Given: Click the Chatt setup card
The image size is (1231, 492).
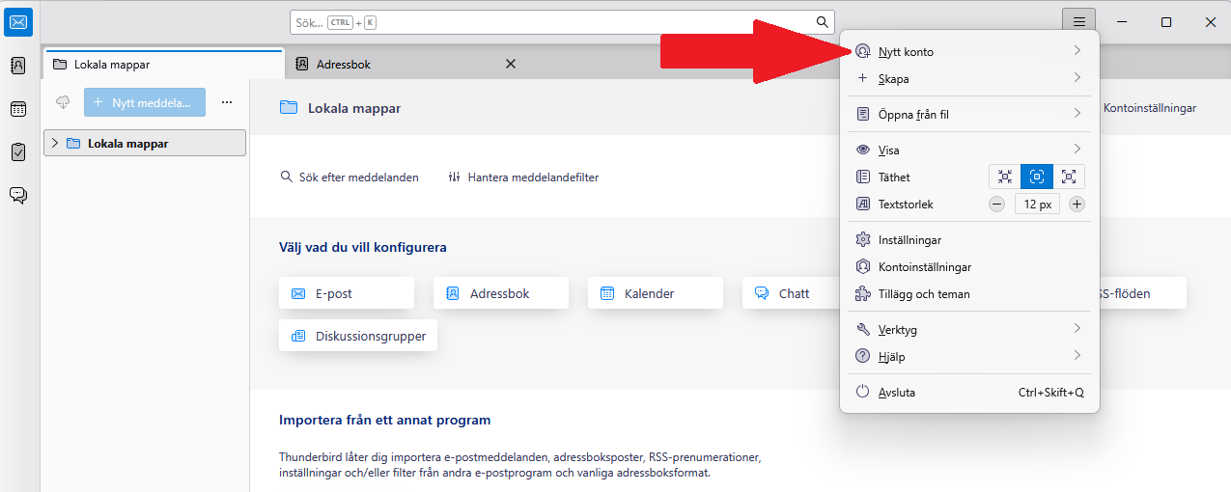Looking at the screenshot, I should click(x=793, y=293).
